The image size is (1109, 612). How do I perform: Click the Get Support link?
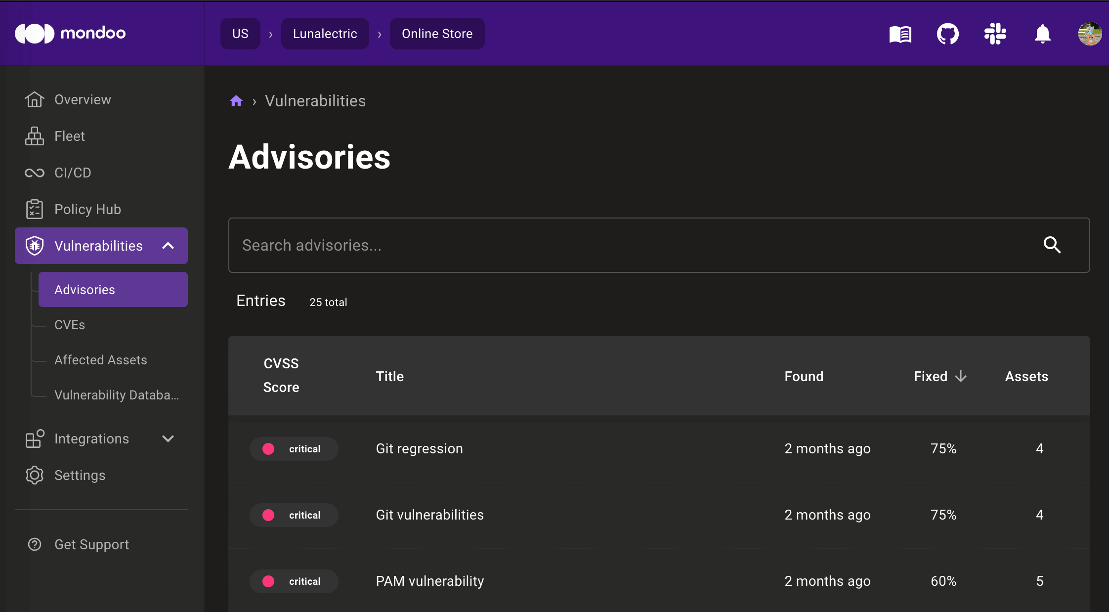point(91,544)
